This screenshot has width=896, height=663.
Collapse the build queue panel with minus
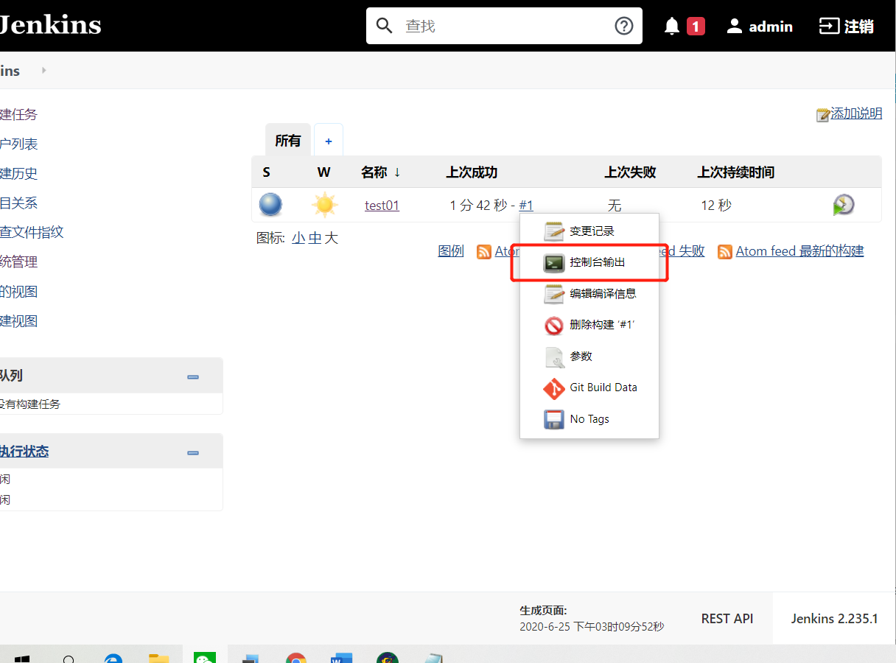193,376
